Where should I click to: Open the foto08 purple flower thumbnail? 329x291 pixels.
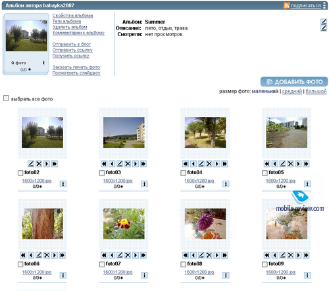tap(205, 223)
